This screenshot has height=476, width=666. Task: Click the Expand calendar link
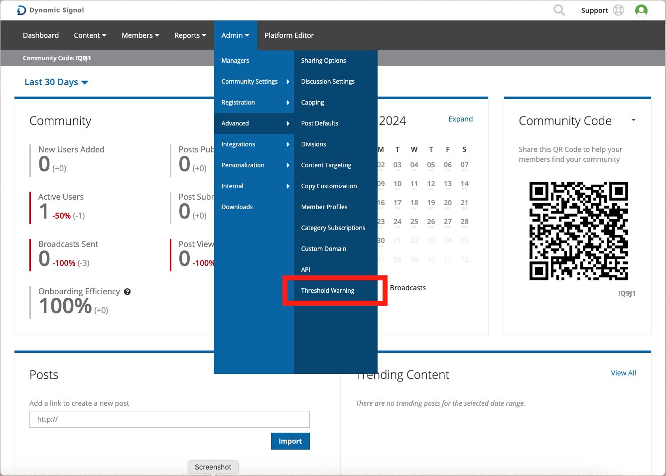[460, 119]
